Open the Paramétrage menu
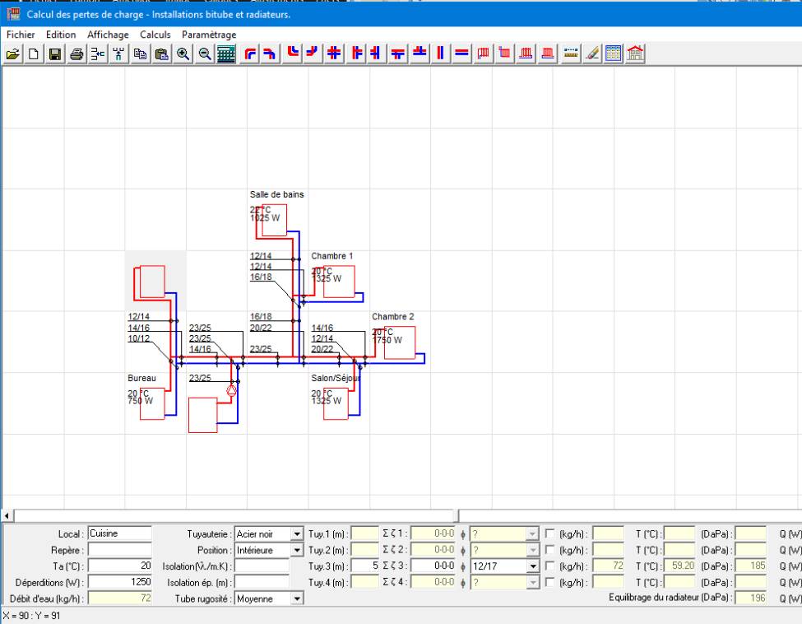Viewport: 802px width, 624px height. pyautogui.click(x=209, y=35)
